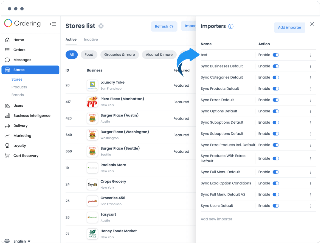Open the Burger Place (Washington) store name
Image resolution: width=321 pixels, height=244 pixels.
coord(125,132)
